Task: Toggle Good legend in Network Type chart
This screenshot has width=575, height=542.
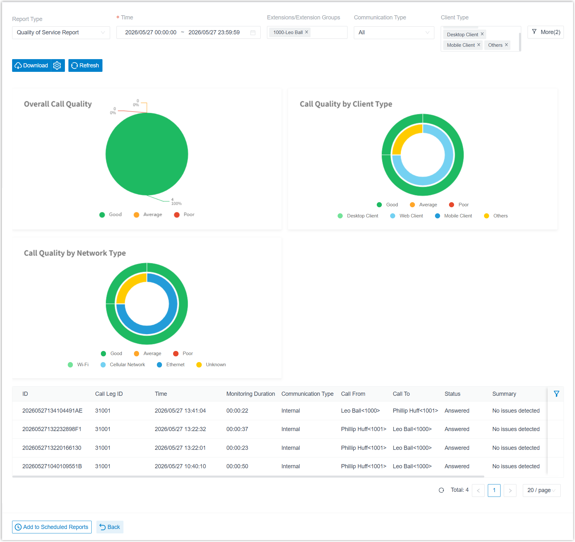Action: point(111,353)
